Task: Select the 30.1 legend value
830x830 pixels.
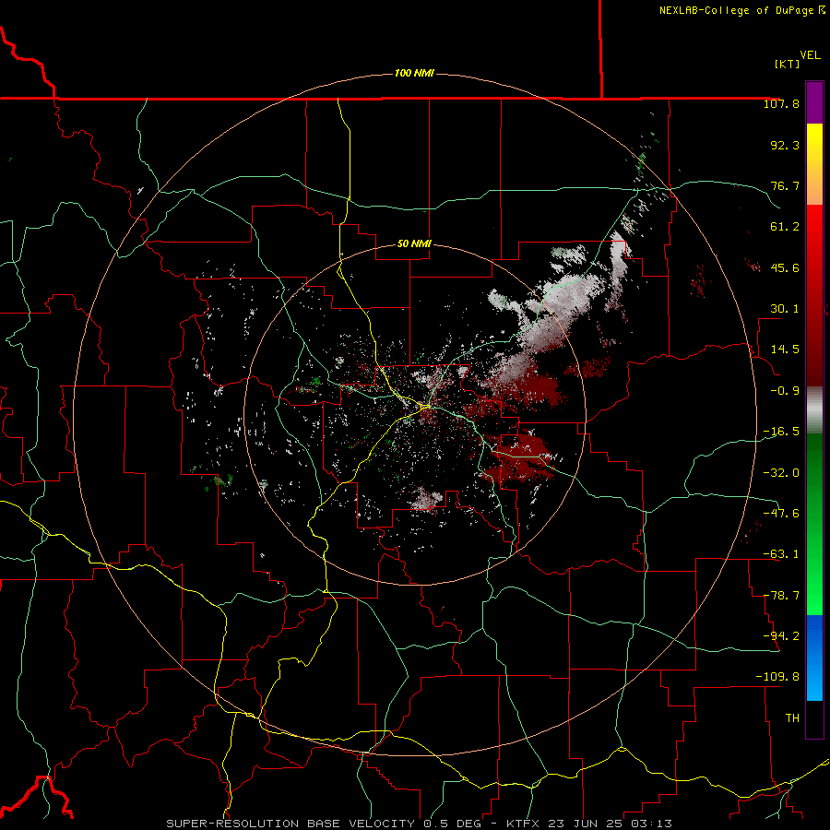Action: click(785, 309)
